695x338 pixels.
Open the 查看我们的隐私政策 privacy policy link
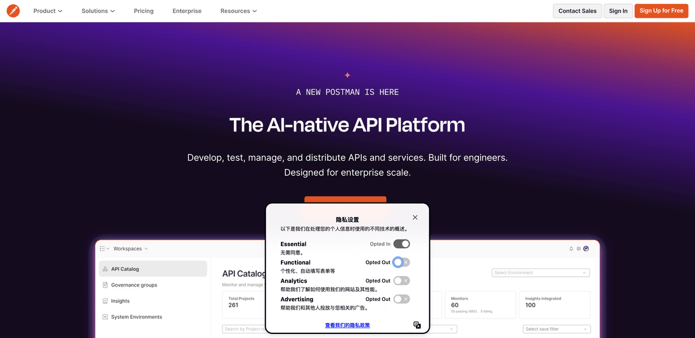coord(348,325)
